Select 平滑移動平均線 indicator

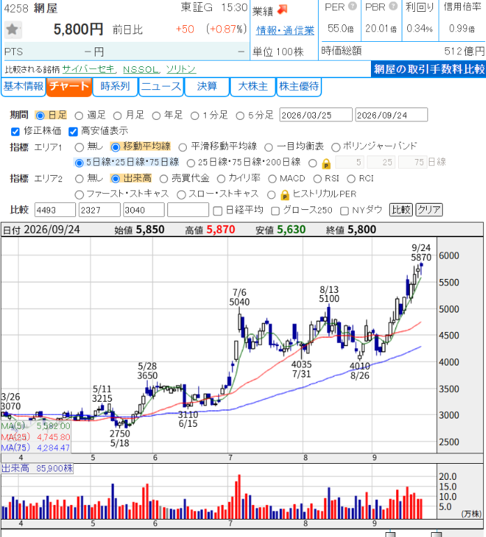coord(183,147)
